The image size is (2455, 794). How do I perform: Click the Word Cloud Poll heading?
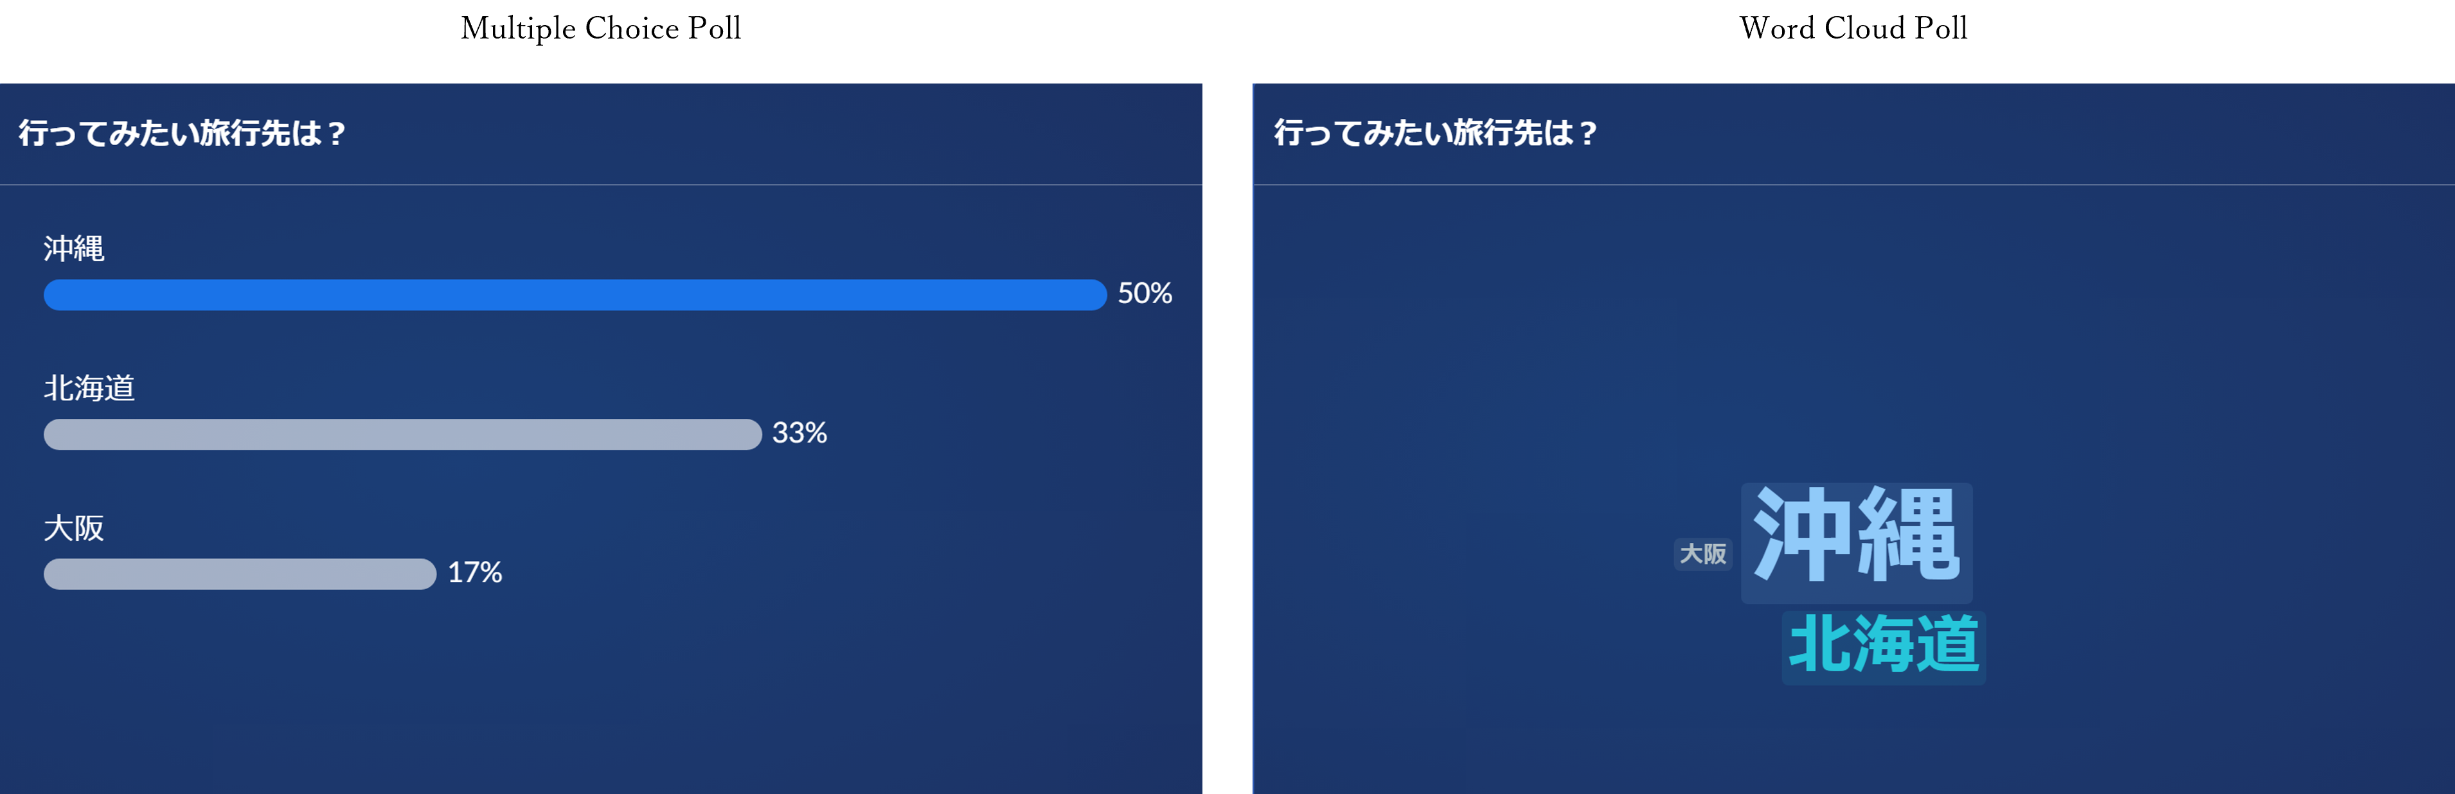[x=1853, y=29]
